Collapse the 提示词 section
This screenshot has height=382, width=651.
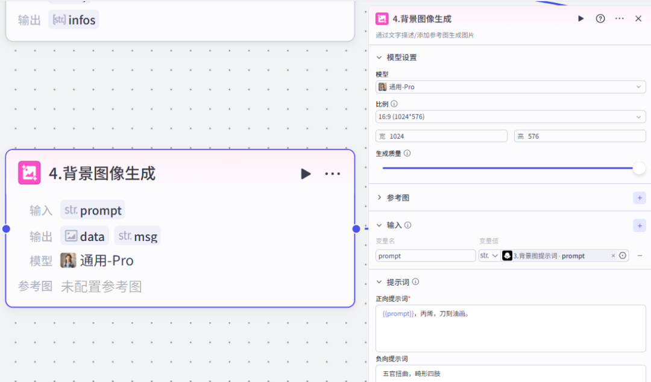[380, 281]
